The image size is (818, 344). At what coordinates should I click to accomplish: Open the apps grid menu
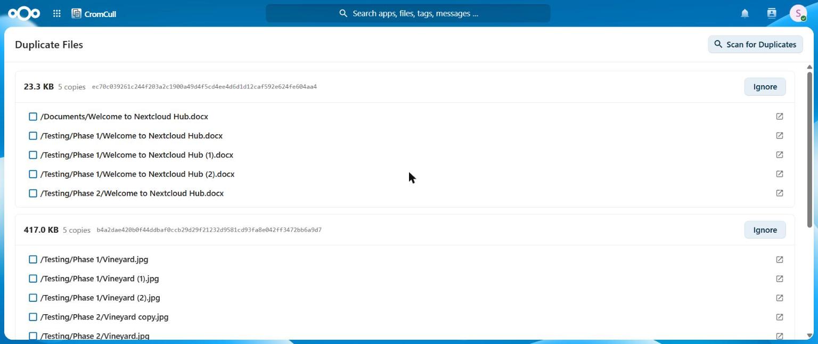[57, 13]
